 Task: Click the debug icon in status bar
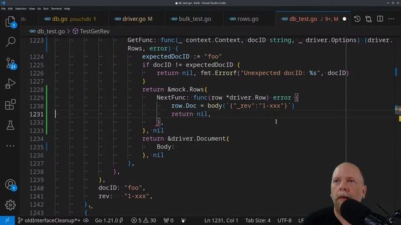tap(183, 221)
